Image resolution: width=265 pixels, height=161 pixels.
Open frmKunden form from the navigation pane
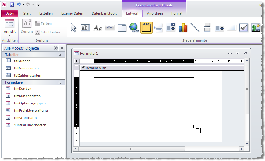(x=23, y=89)
